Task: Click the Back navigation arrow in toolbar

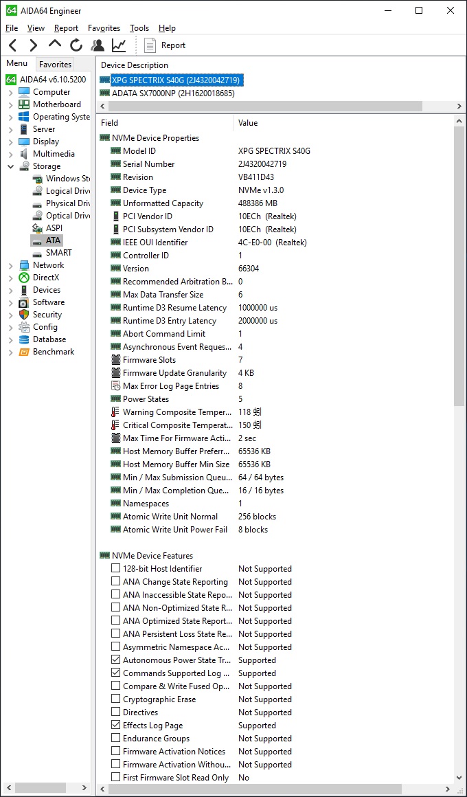Action: click(12, 45)
